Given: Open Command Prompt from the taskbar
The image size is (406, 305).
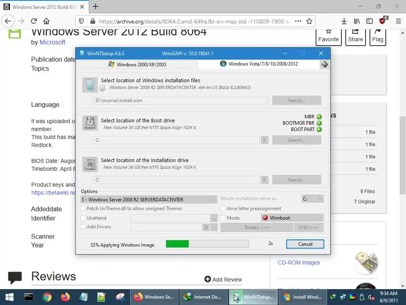Looking at the screenshot, I should point(29,297).
